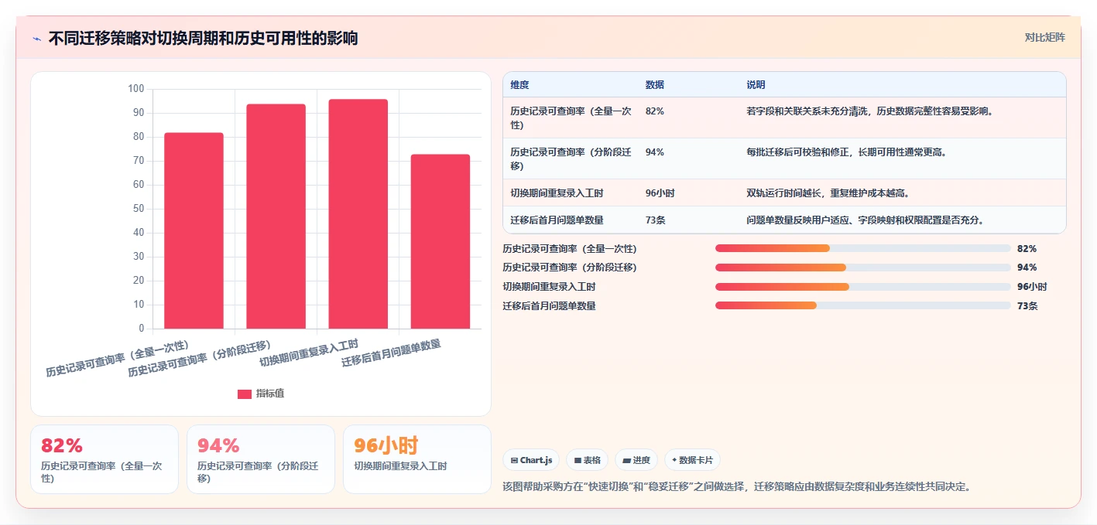The width and height of the screenshot is (1097, 525).
Task: Click the 数据 table column header
Action: pos(655,85)
